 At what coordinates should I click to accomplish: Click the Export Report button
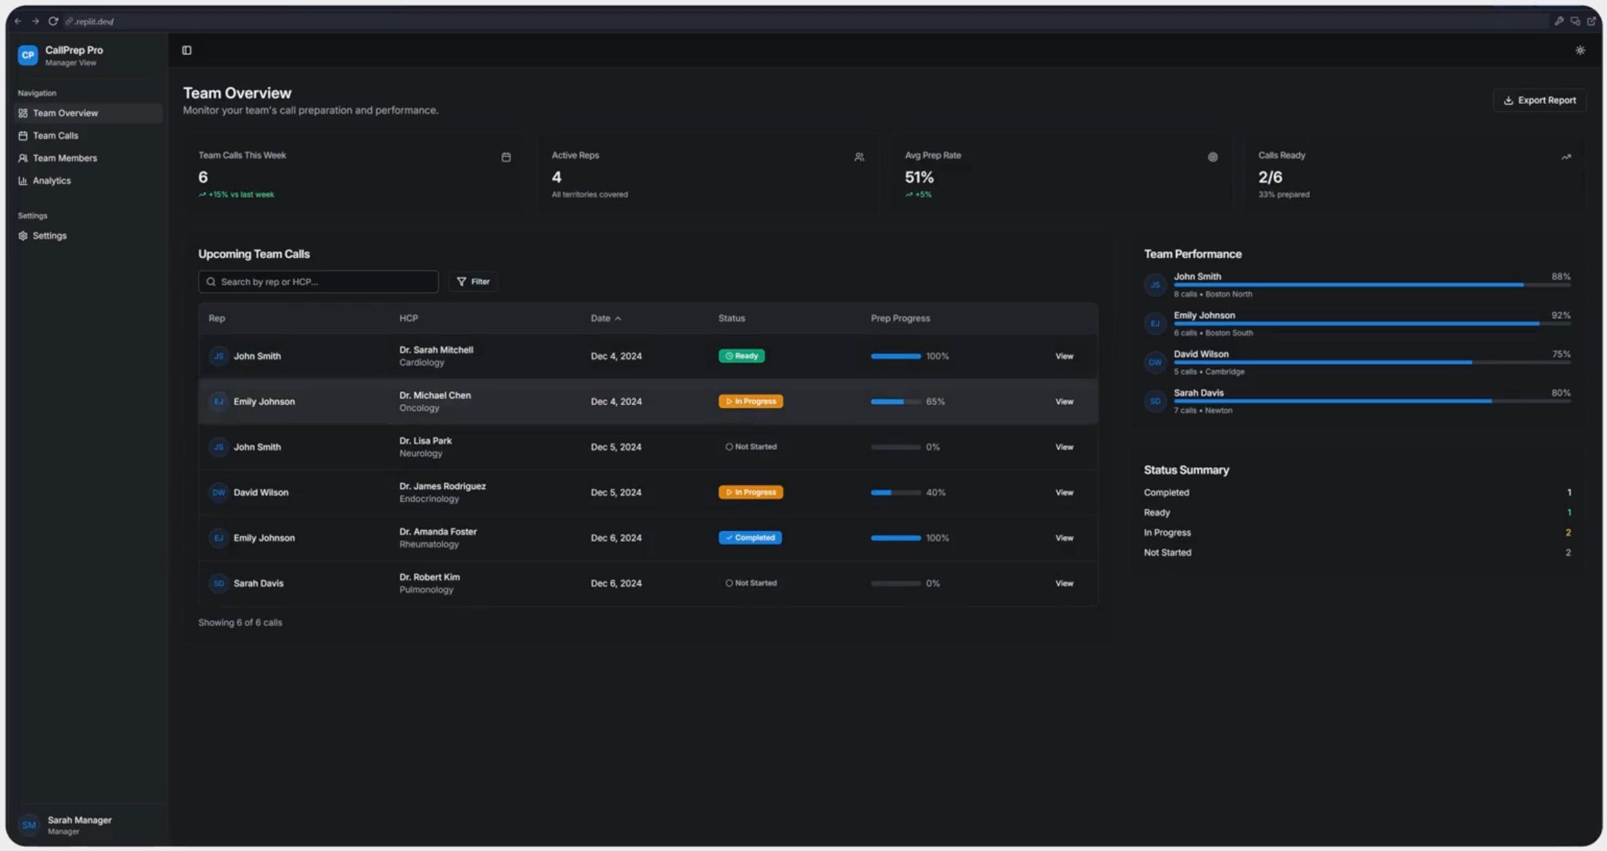(x=1539, y=101)
